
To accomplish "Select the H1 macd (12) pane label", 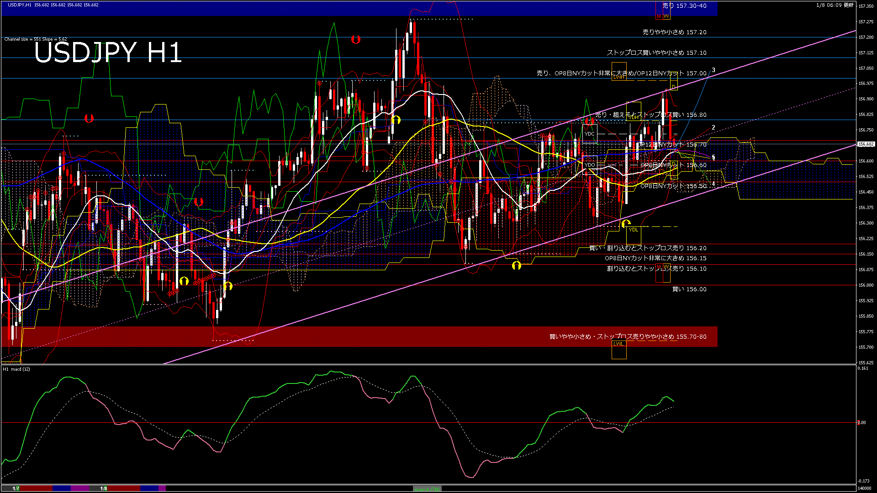I will pyautogui.click(x=16, y=370).
